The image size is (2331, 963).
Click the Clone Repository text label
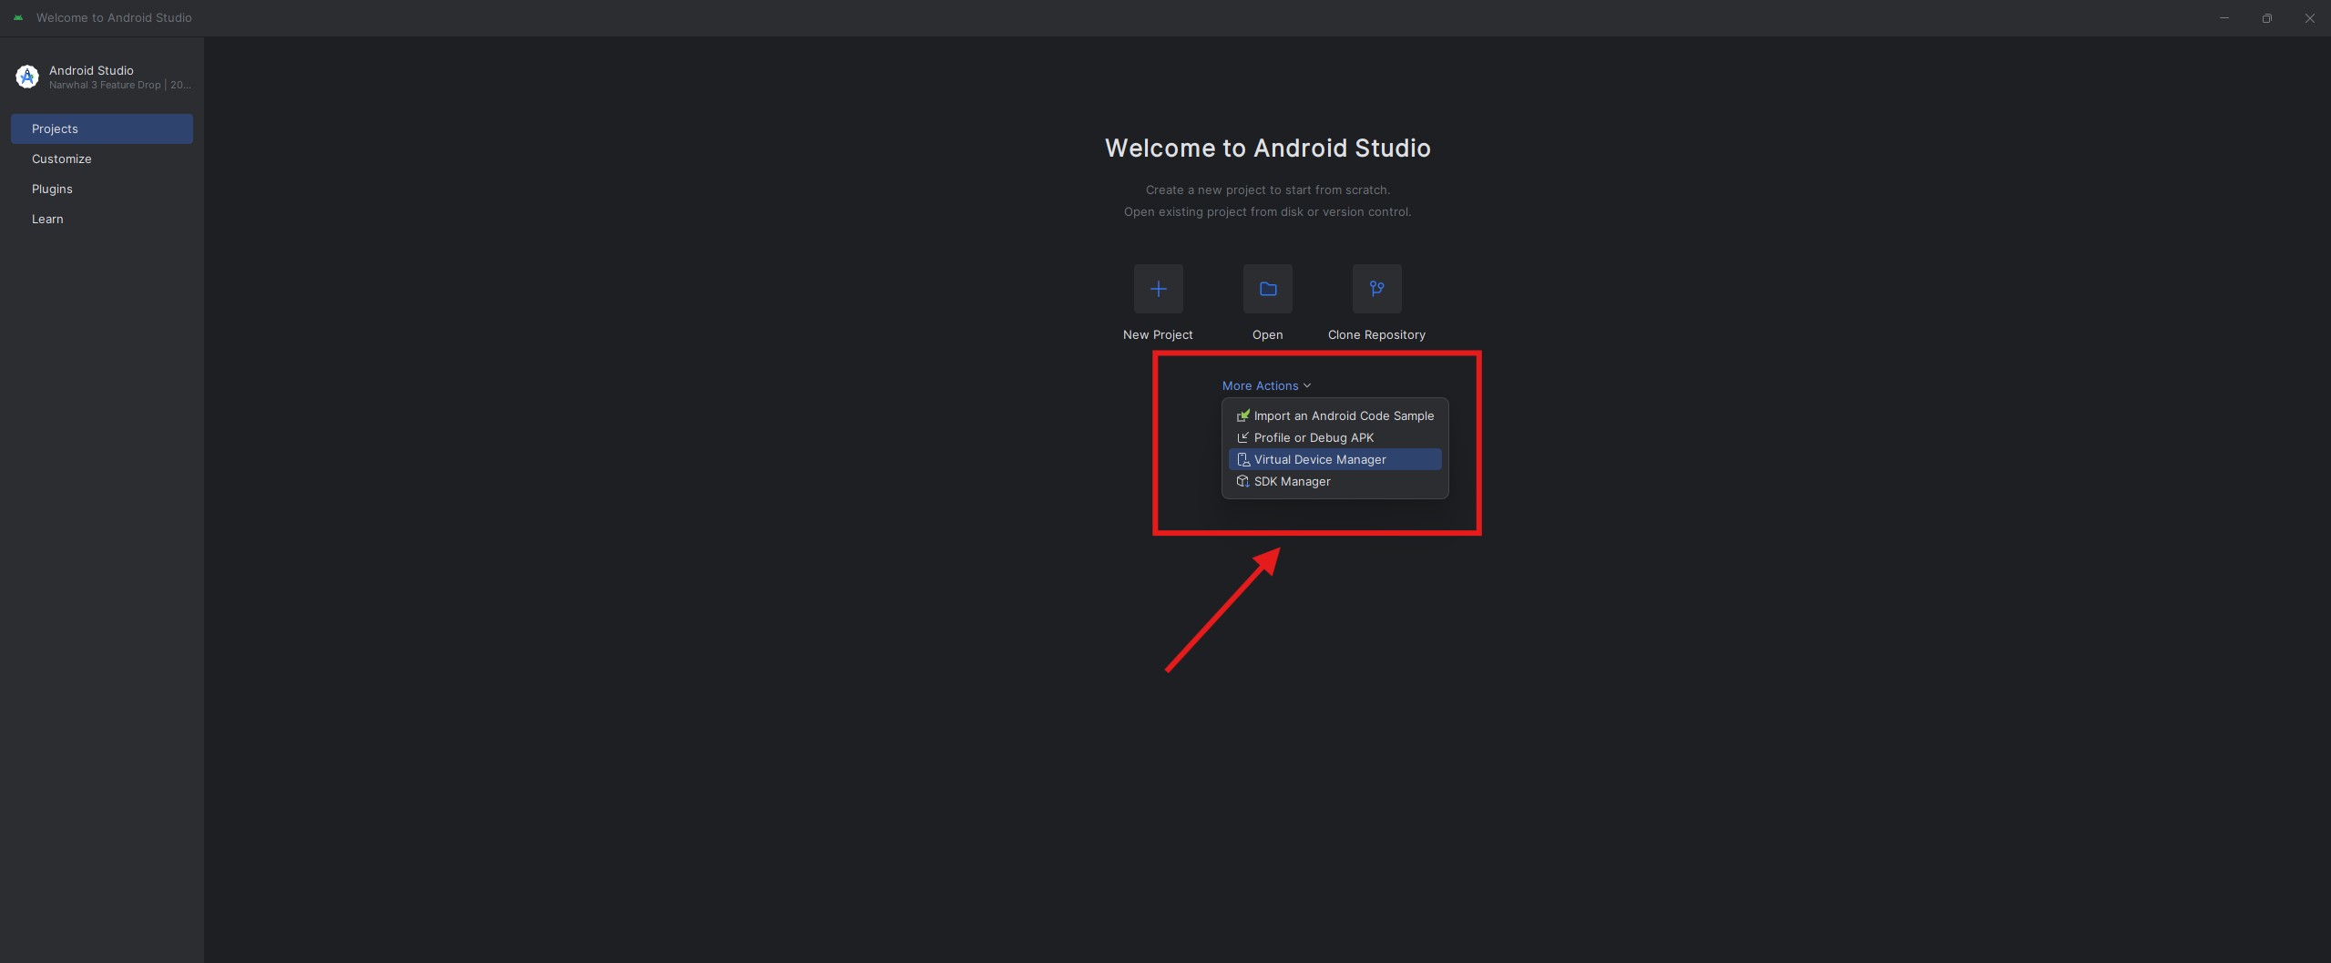(x=1376, y=334)
